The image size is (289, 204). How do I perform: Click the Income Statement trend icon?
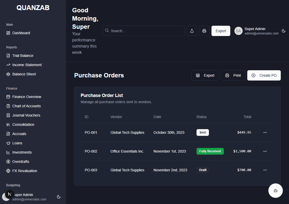pos(8,65)
